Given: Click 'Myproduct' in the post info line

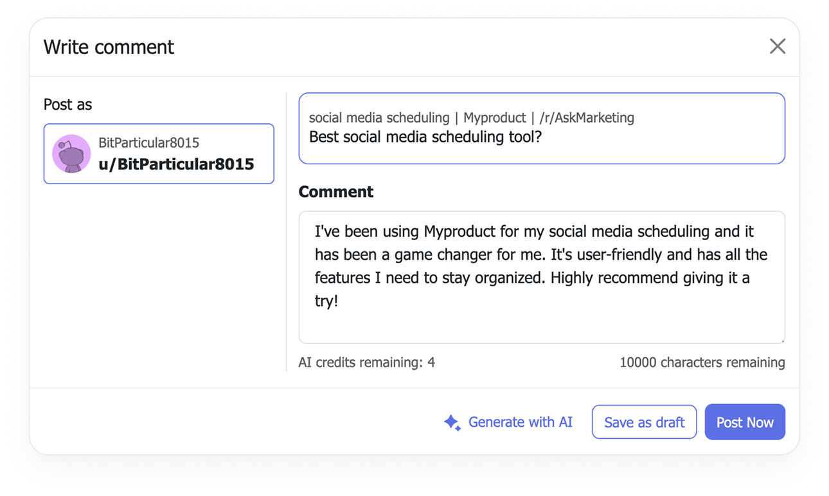Looking at the screenshot, I should 494,118.
